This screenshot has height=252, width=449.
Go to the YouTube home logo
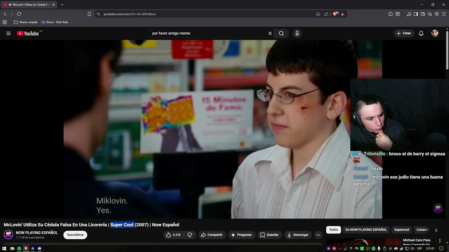[28, 33]
